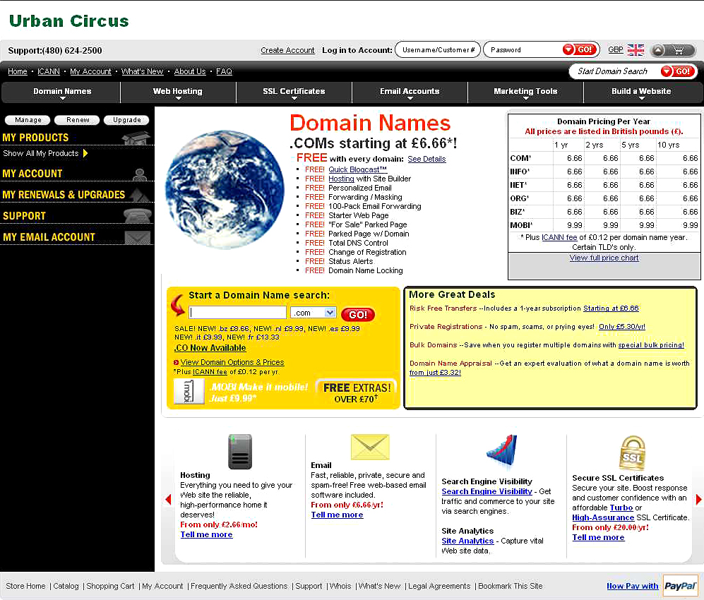
Task: Open the What's New top navigation link
Action: click(x=143, y=71)
